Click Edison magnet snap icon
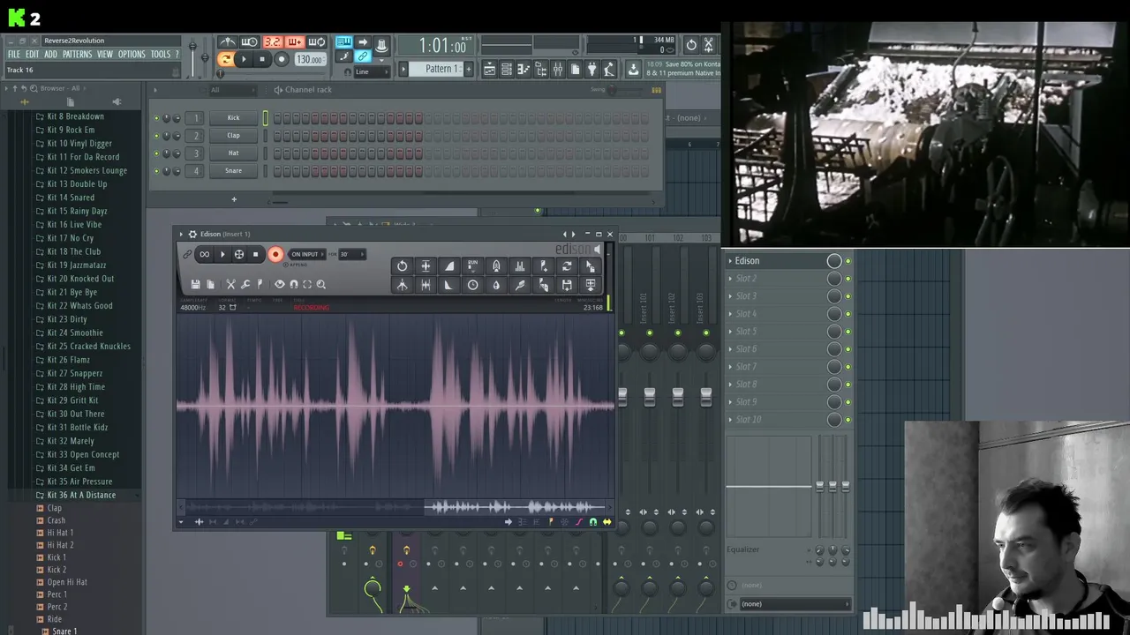1130x635 pixels. click(294, 284)
